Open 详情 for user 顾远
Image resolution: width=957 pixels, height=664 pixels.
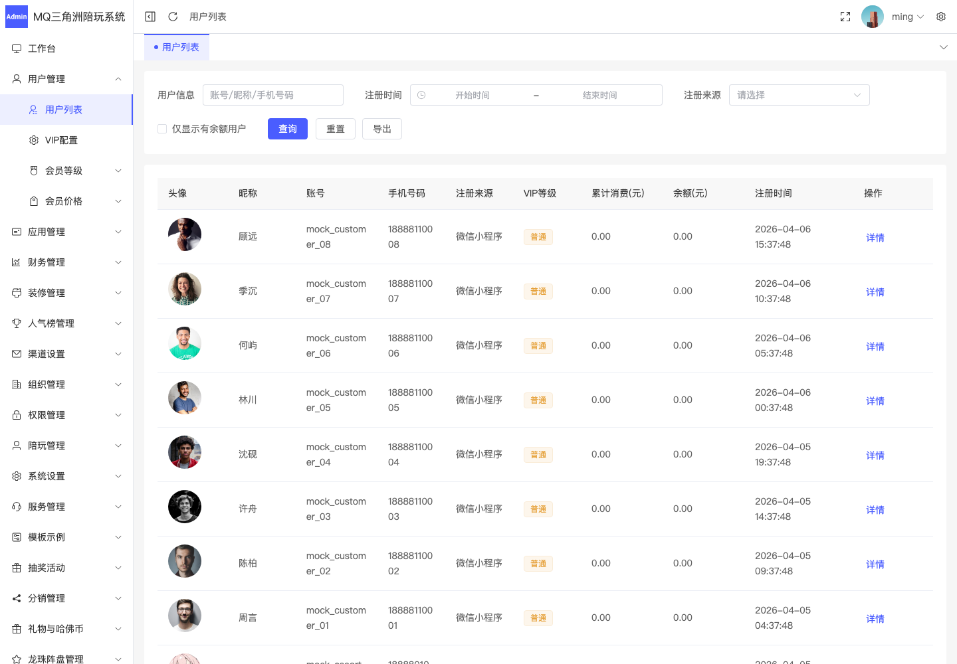875,238
